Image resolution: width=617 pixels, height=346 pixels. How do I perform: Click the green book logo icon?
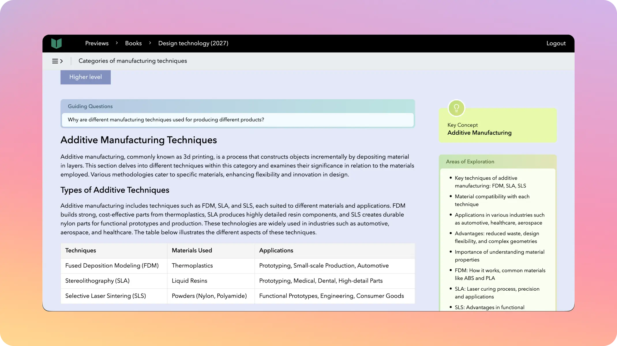tap(57, 43)
